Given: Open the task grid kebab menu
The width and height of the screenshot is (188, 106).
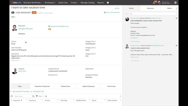Looking at the screenshot, I should 120,96.
